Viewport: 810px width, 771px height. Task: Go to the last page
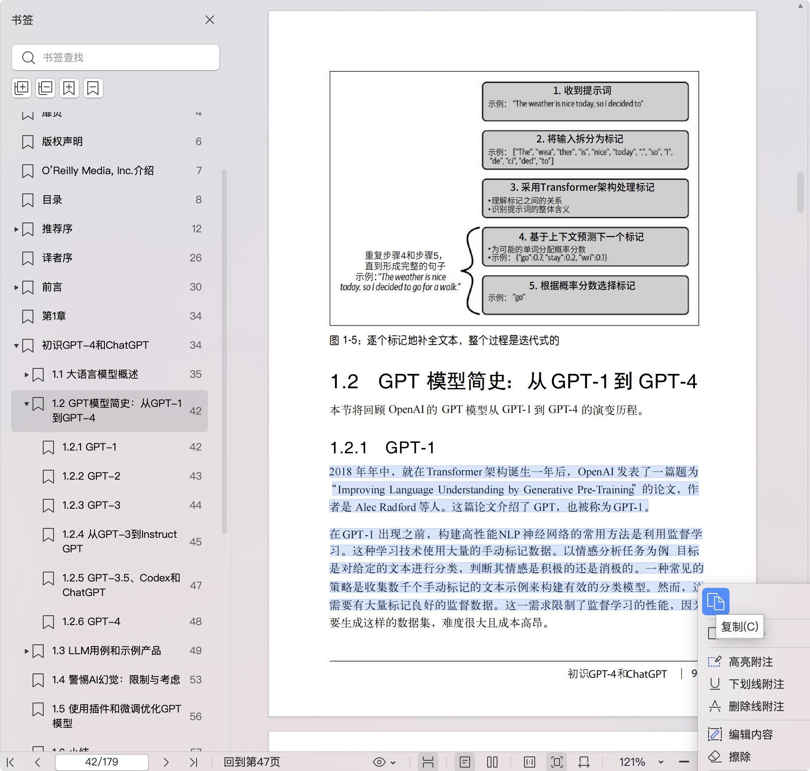[194, 762]
